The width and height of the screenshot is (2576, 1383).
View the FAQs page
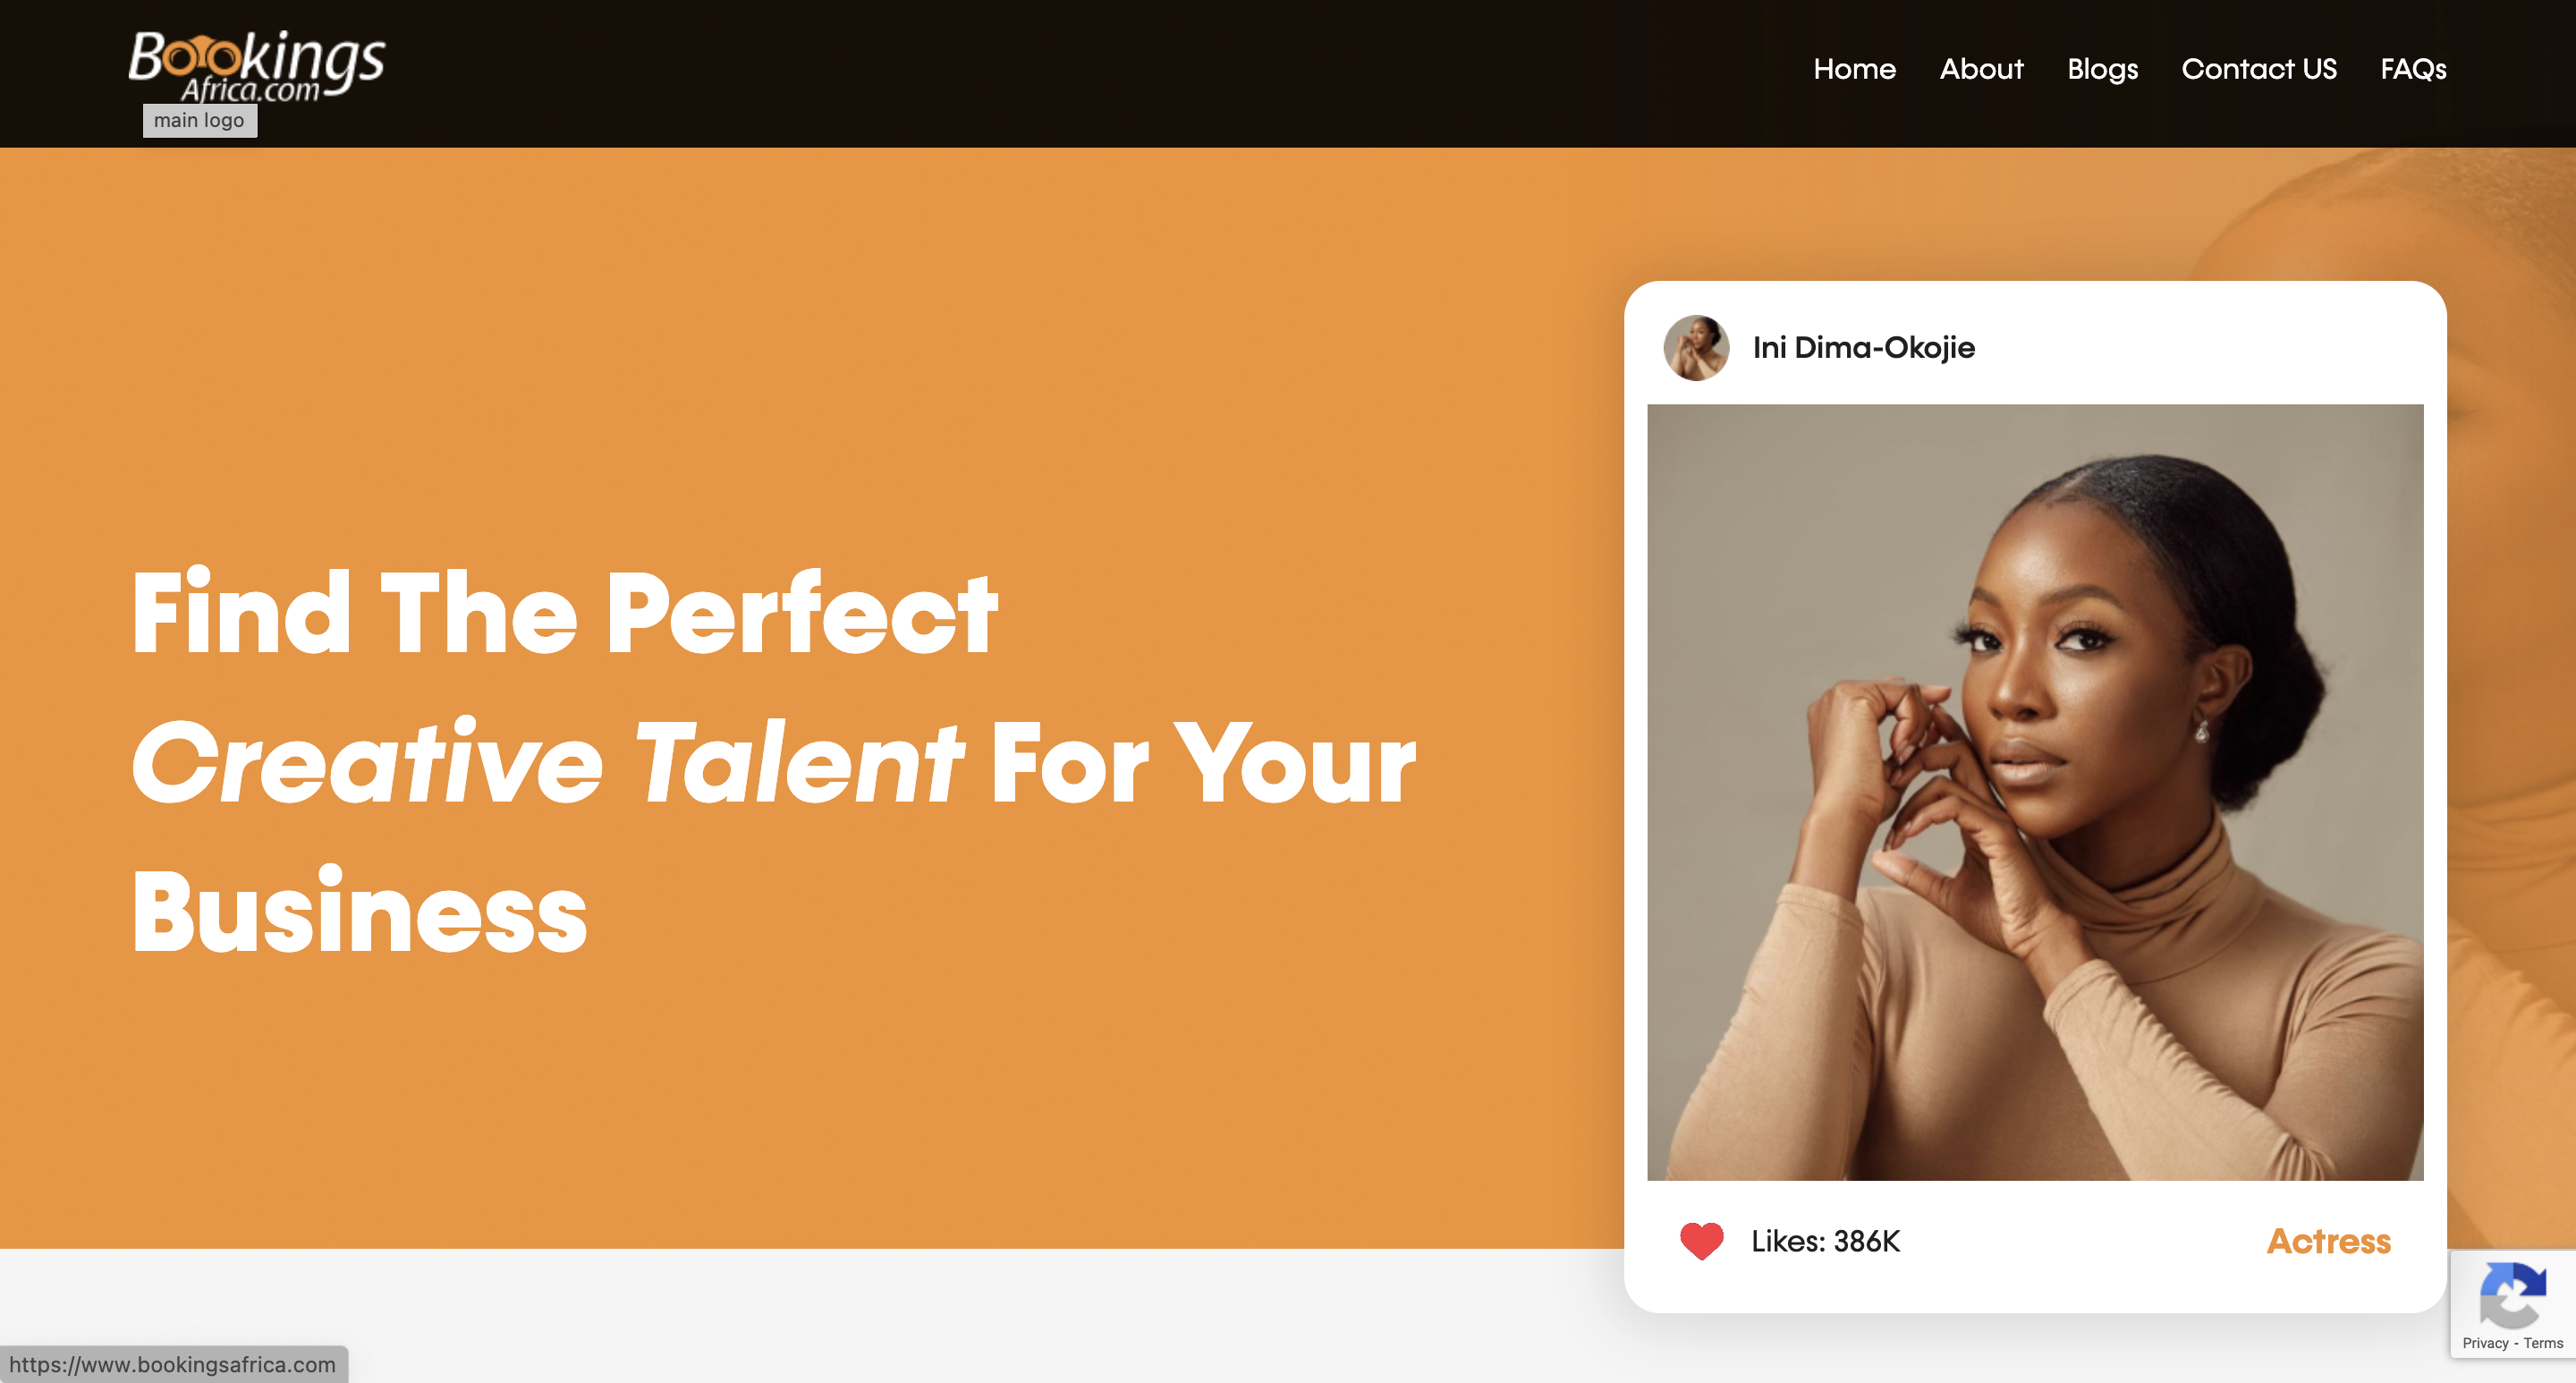pos(2412,69)
